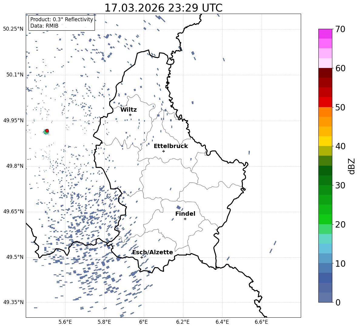Click the colorbar tick label 0
The height and width of the screenshot is (328, 359).
338,302
